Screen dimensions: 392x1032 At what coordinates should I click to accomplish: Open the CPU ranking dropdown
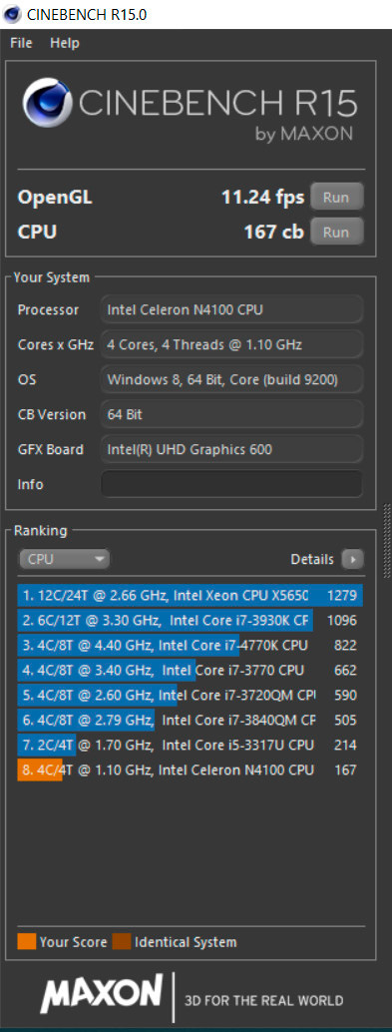pyautogui.click(x=64, y=560)
